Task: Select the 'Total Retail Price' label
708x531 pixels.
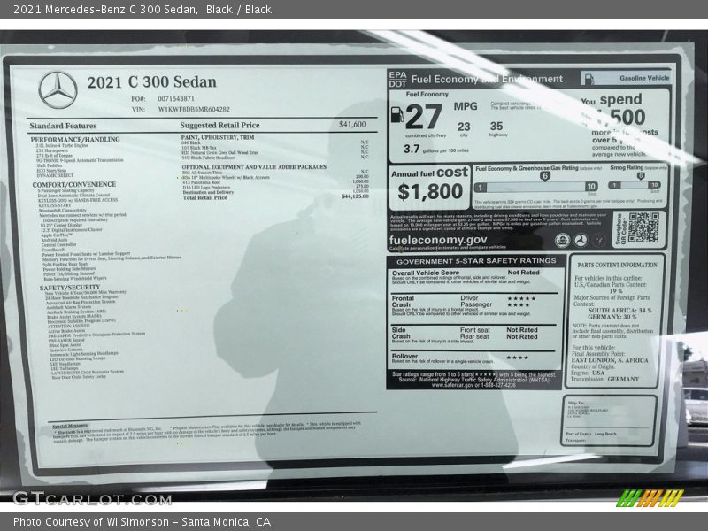Action: [x=205, y=197]
